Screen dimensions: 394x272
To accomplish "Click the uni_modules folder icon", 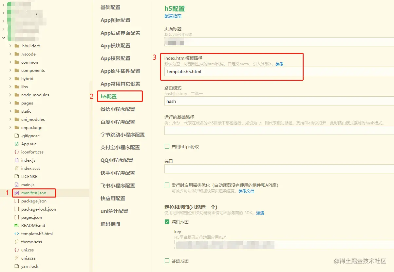I will click(17, 120).
